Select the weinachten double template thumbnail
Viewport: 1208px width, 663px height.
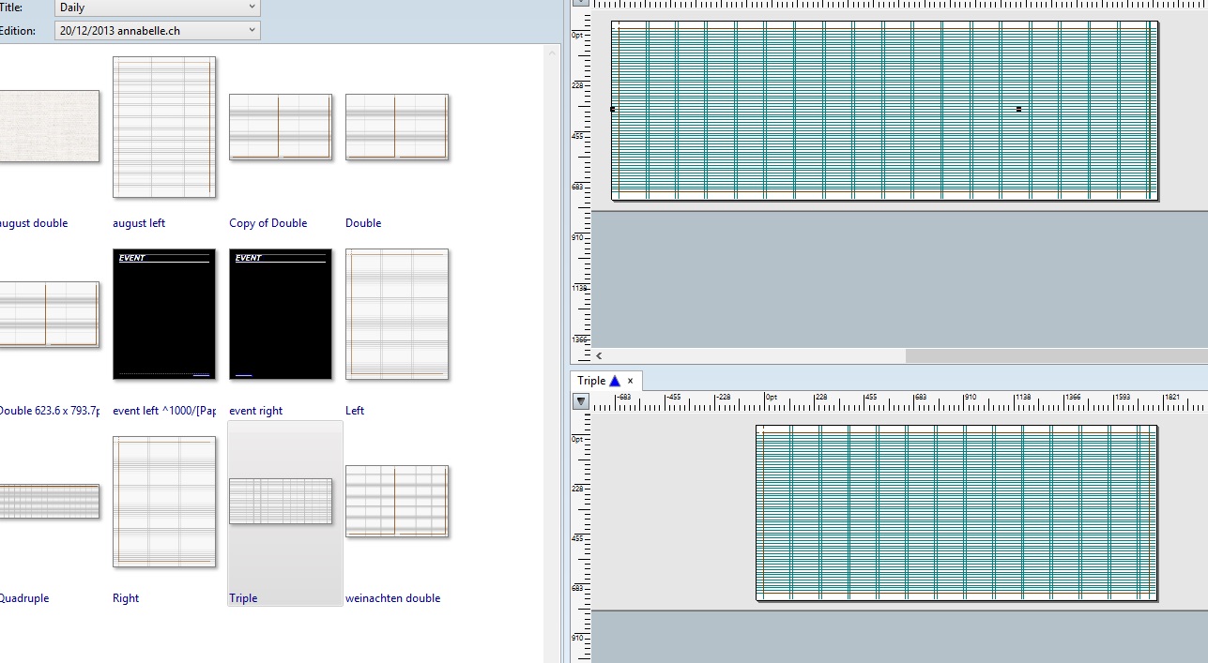click(x=397, y=502)
